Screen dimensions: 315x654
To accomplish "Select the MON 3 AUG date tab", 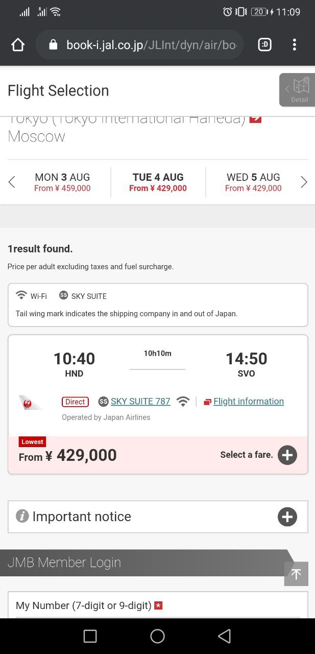I will (x=62, y=182).
